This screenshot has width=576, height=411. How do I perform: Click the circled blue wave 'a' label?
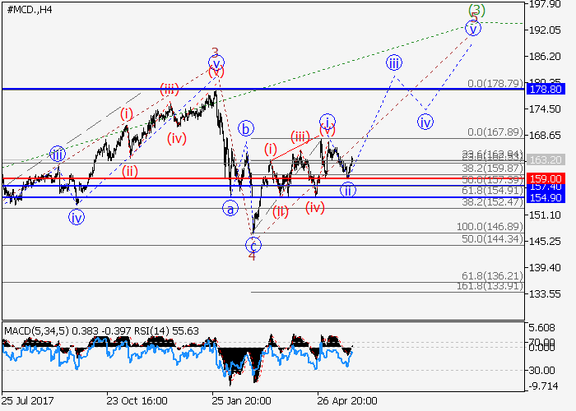(x=230, y=209)
